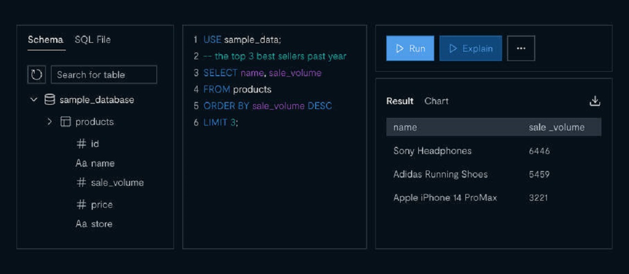Screen dimensions: 629x274
Task: Click the hash icon beside sale_volume
Action: (81, 182)
